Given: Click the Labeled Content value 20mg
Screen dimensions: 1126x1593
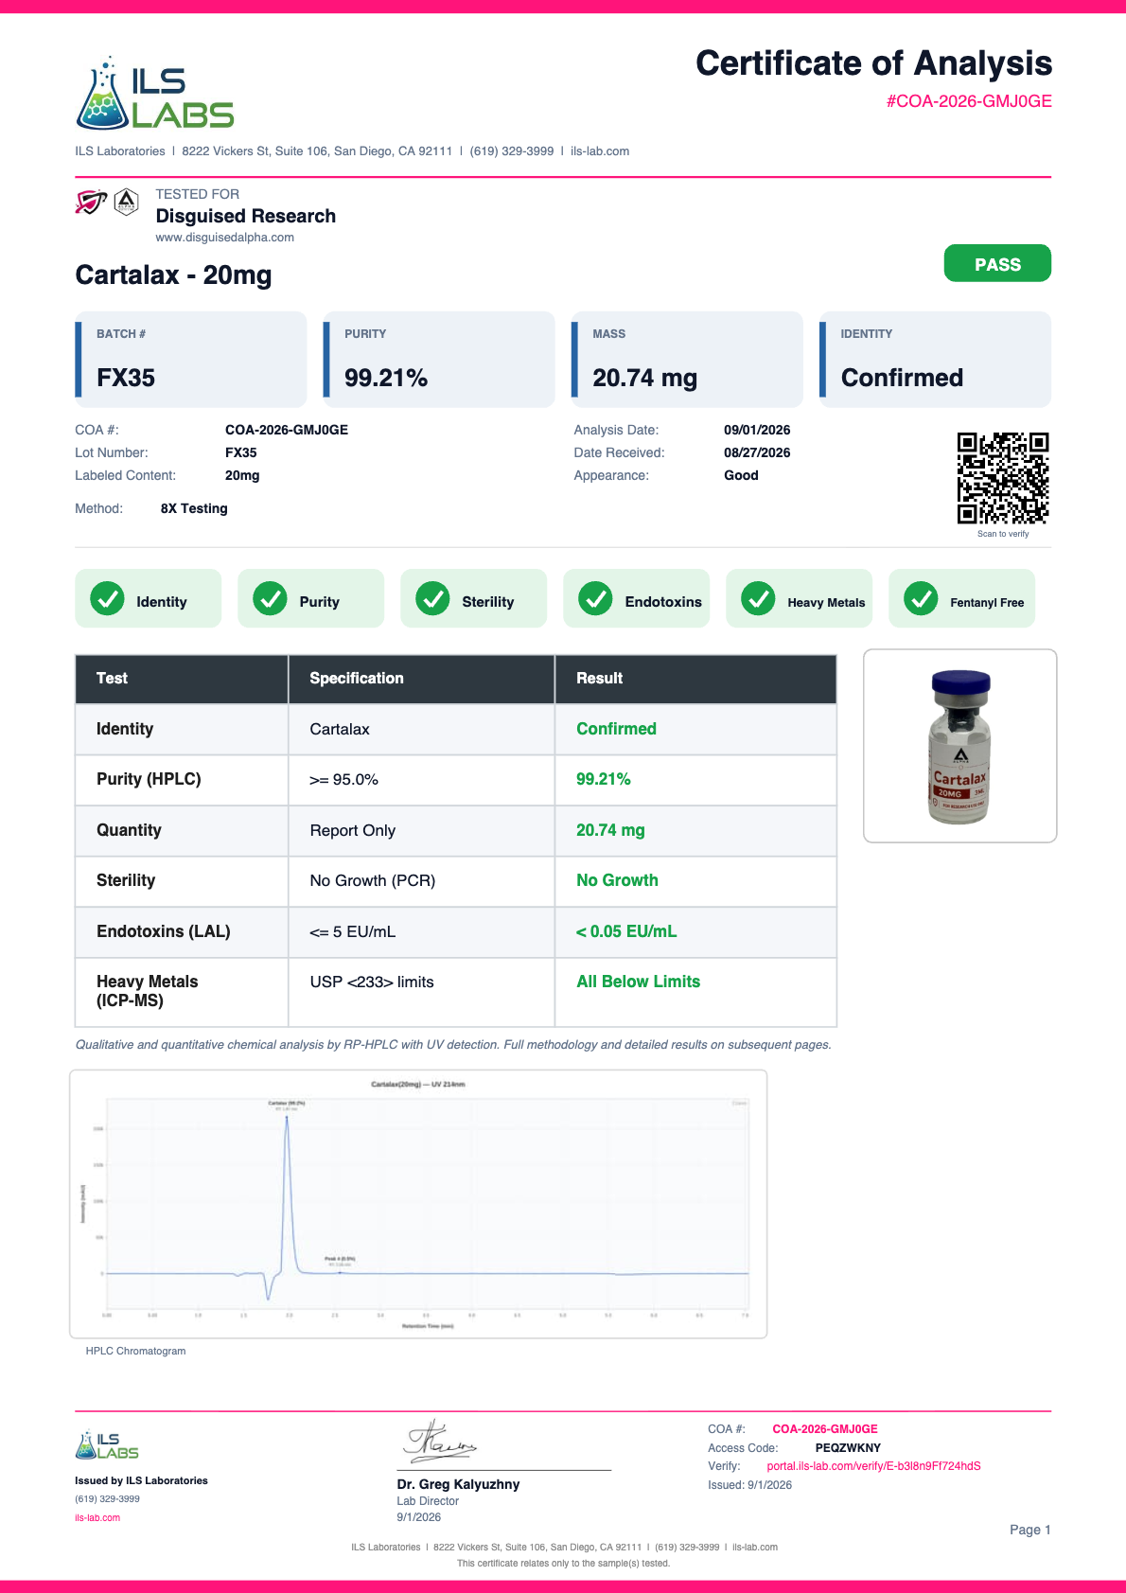Looking at the screenshot, I should coord(242,475).
